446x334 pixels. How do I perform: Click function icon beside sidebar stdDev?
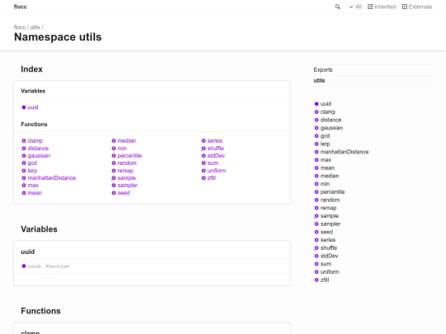coord(316,256)
